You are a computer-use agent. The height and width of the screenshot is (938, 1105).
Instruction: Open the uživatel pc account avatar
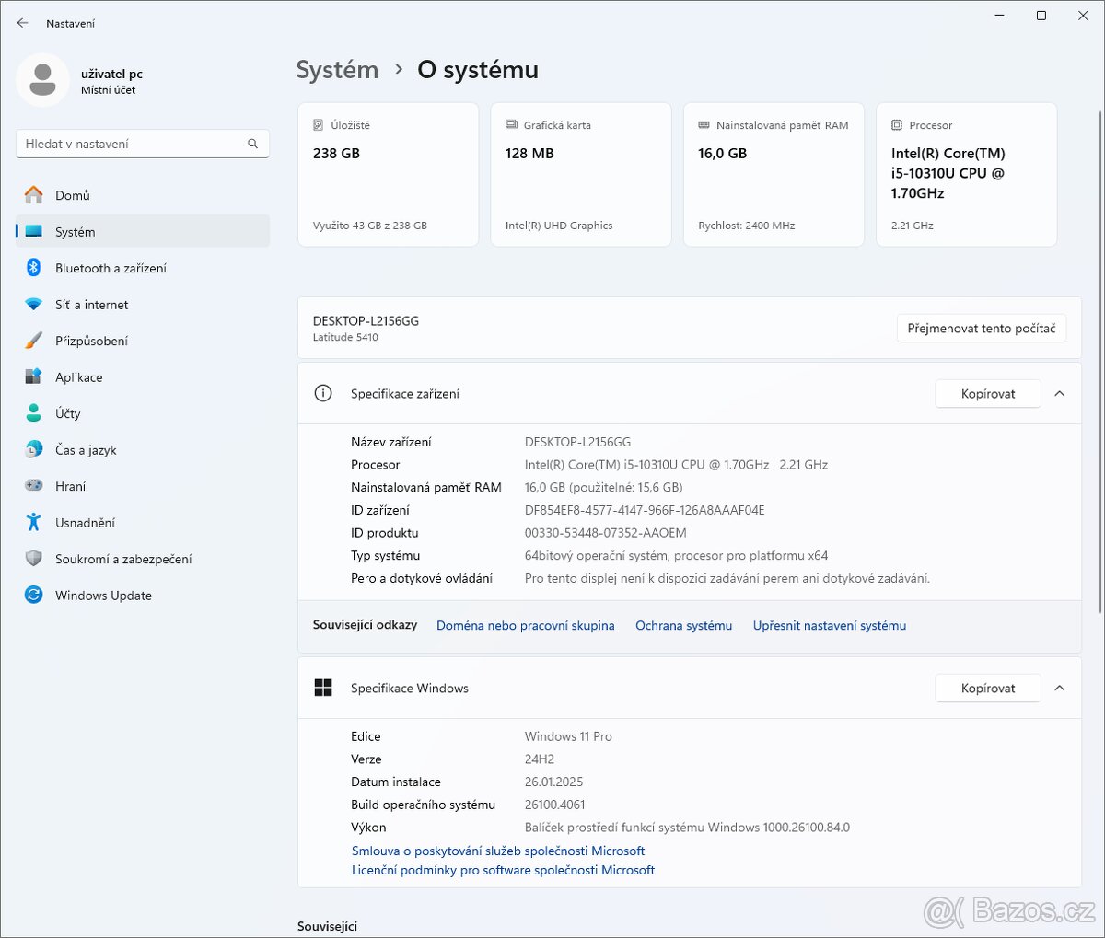pos(43,79)
